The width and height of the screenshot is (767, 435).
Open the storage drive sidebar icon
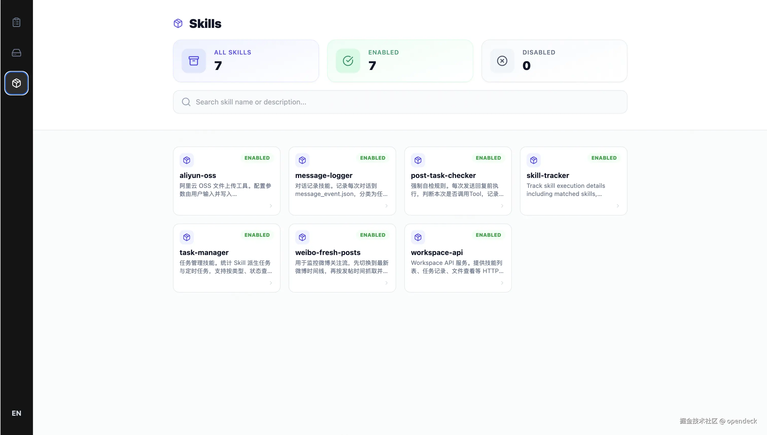click(16, 53)
